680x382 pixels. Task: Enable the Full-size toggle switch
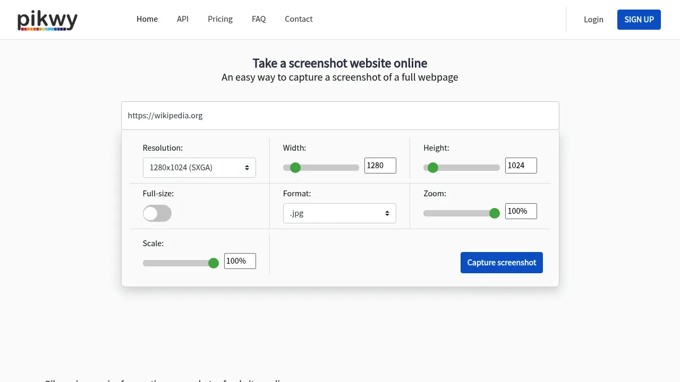[x=157, y=213]
